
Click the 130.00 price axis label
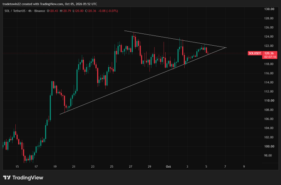pyautogui.click(x=269, y=9)
